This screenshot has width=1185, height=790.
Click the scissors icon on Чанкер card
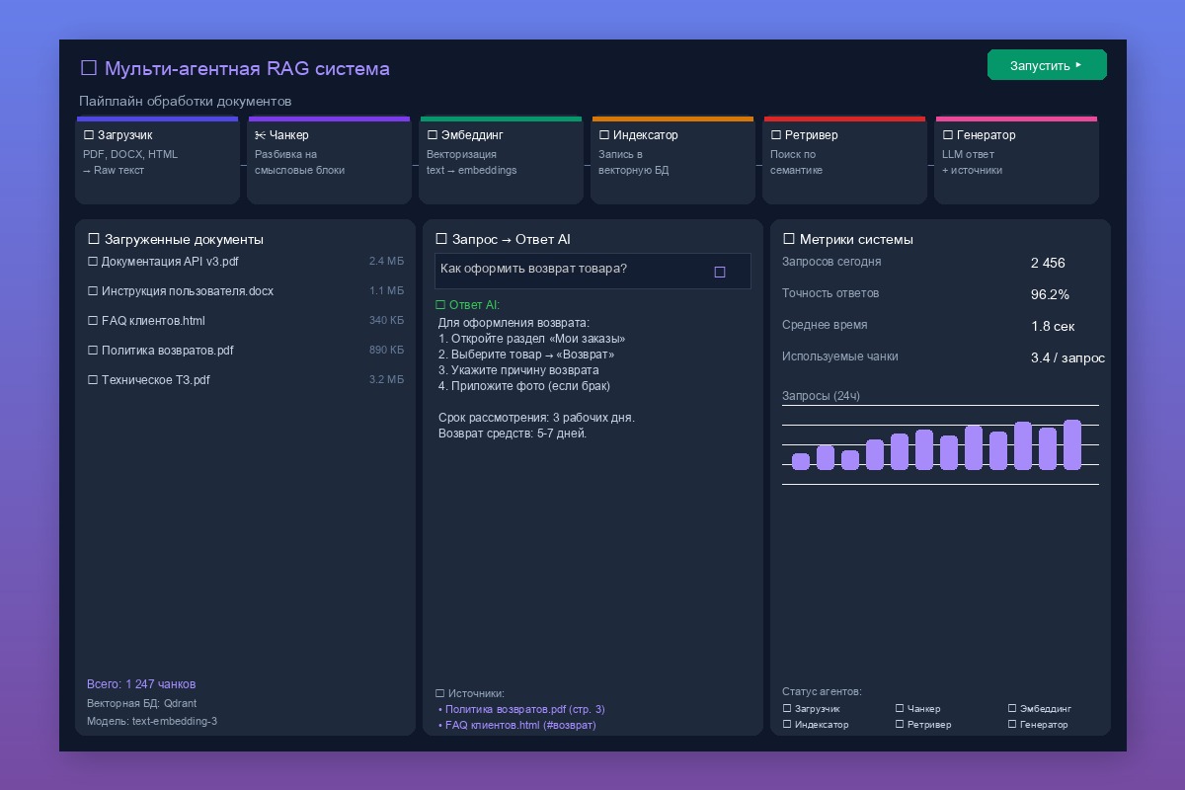coord(260,135)
